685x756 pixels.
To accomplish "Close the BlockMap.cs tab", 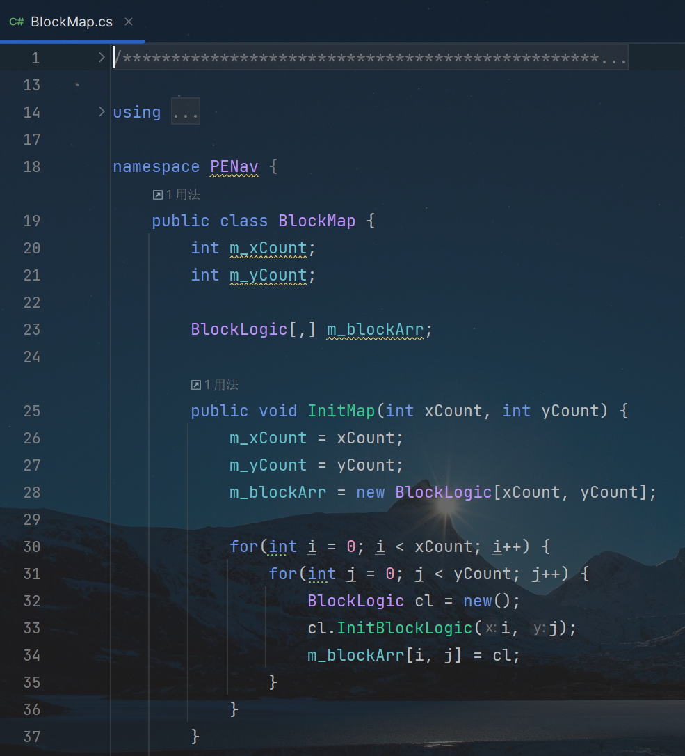I will (129, 22).
